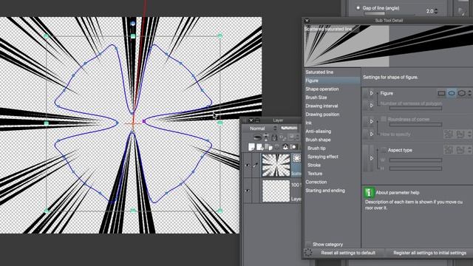
Task: Select the blank bottom layer thumbnail
Action: pos(276,191)
